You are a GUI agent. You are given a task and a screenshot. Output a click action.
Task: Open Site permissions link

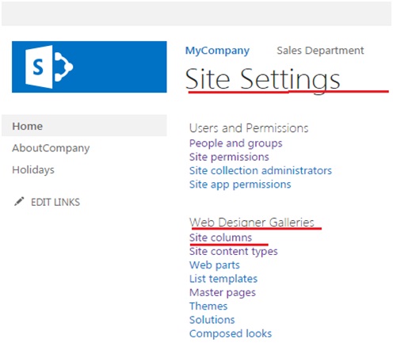pyautogui.click(x=229, y=157)
